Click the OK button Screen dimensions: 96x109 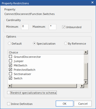[64, 104]
